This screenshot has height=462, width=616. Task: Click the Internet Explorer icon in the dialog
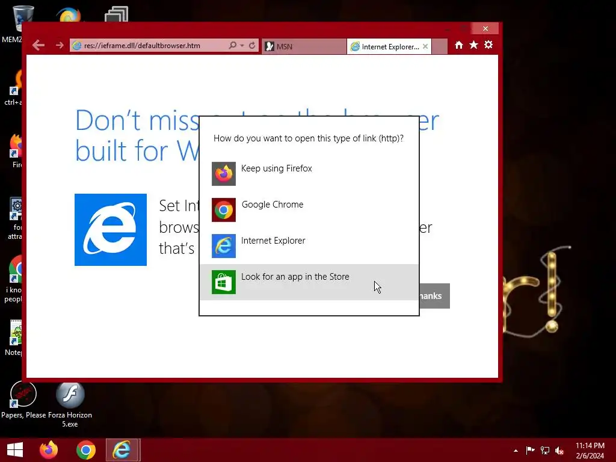(x=224, y=246)
